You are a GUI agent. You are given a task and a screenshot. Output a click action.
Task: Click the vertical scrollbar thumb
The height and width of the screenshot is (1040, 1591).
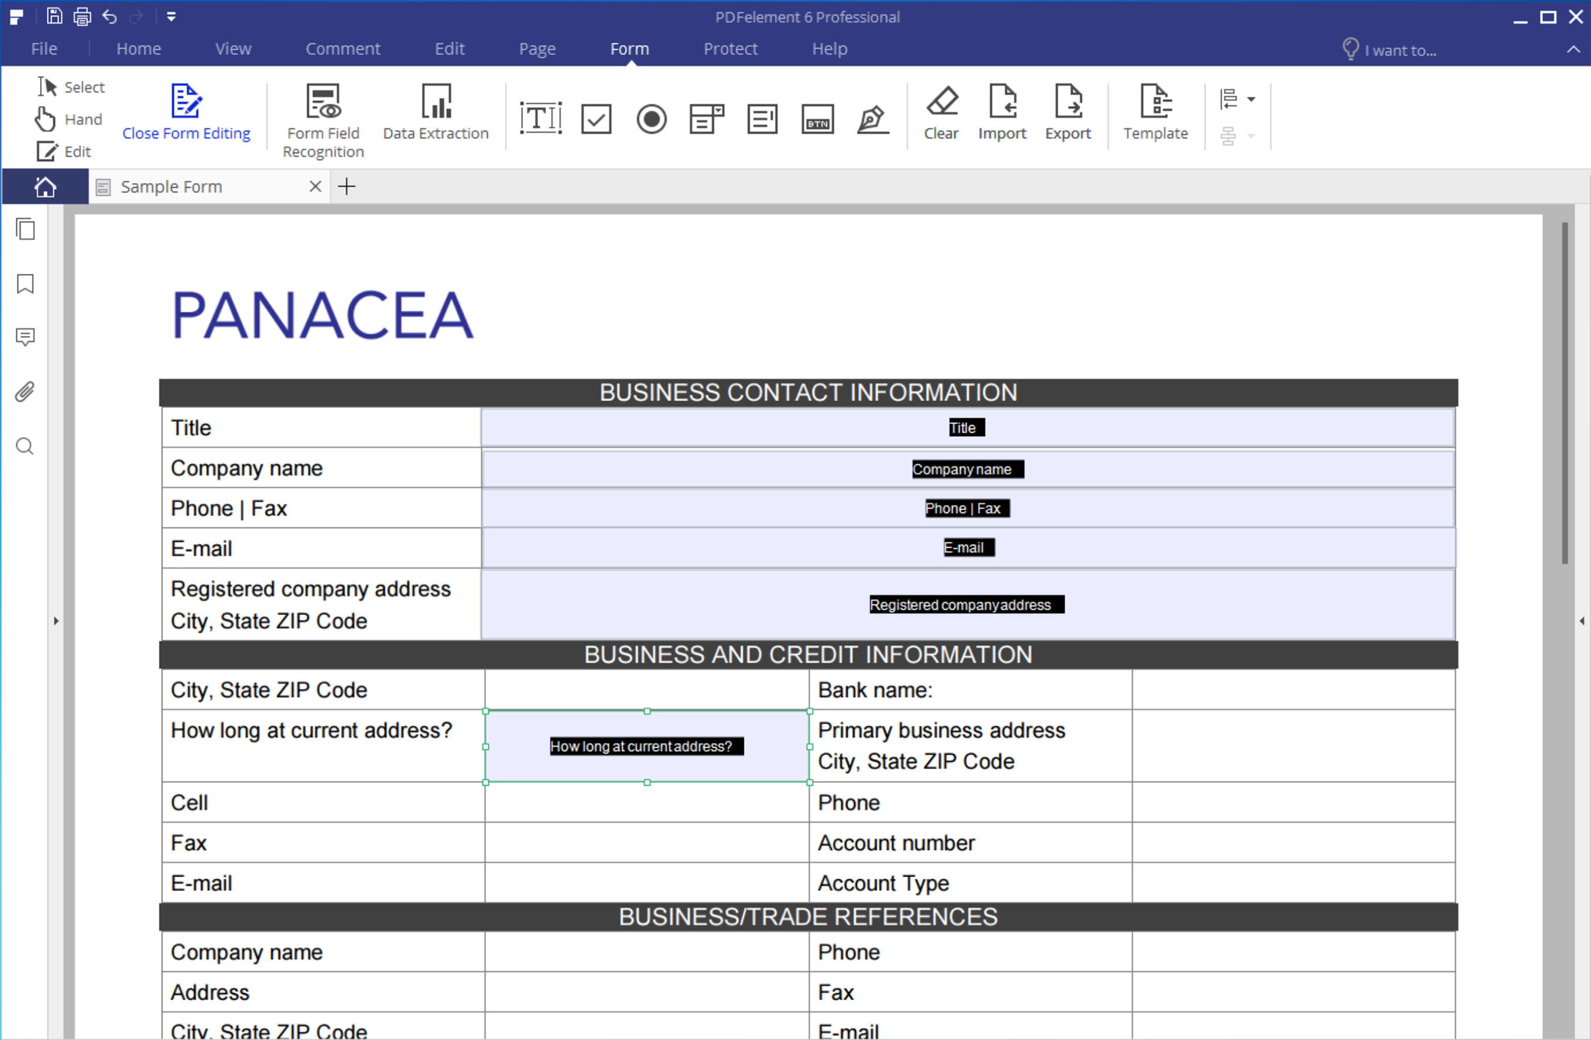1565,394
